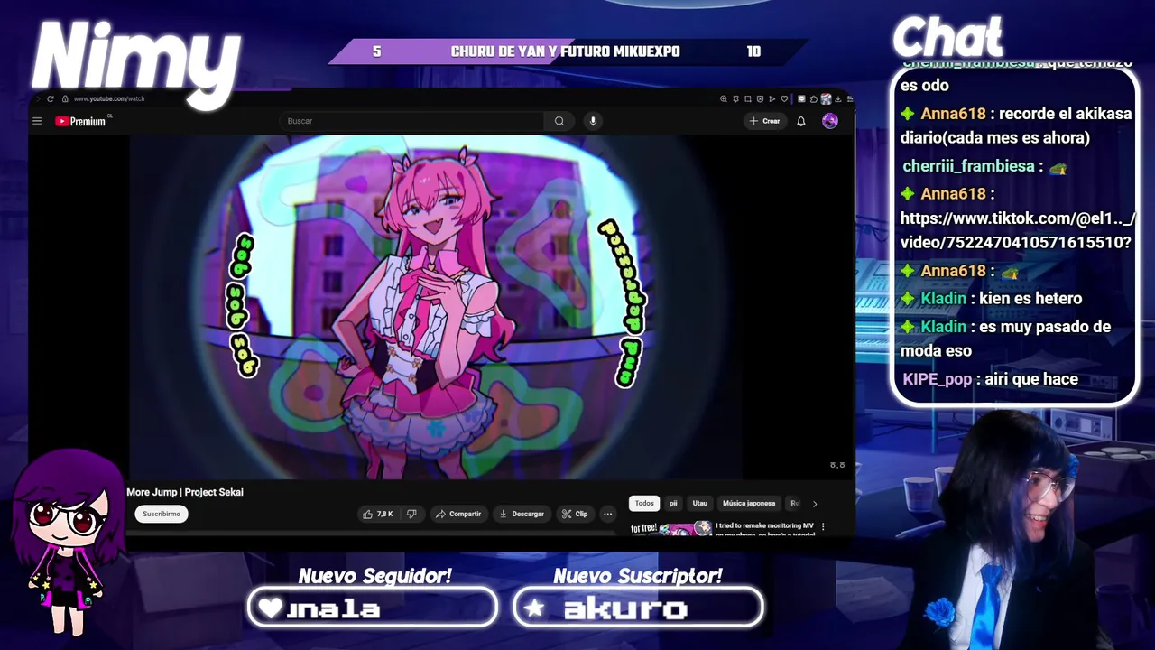
Task: Start voice search with microphone icon
Action: click(x=593, y=121)
